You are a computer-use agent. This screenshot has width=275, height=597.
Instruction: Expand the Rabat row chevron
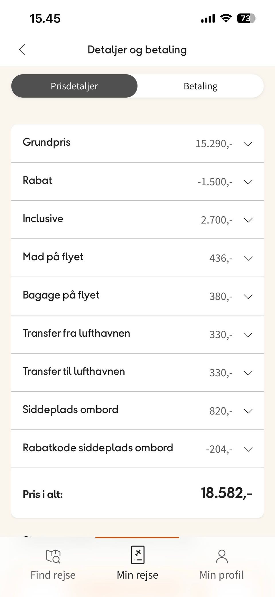pos(248,182)
